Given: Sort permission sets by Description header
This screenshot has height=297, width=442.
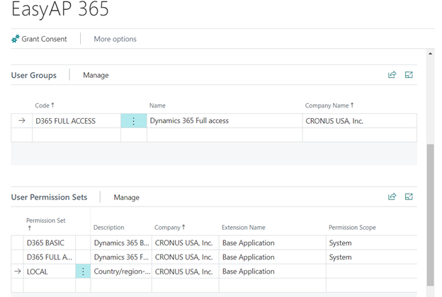Looking at the screenshot, I should coord(109,228).
